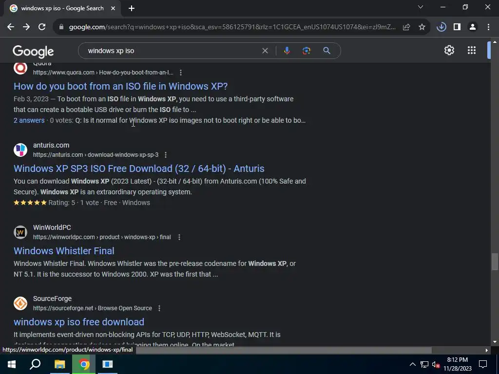Open Chrome profile menu
Screen dimensions: 499x374
tap(473, 27)
